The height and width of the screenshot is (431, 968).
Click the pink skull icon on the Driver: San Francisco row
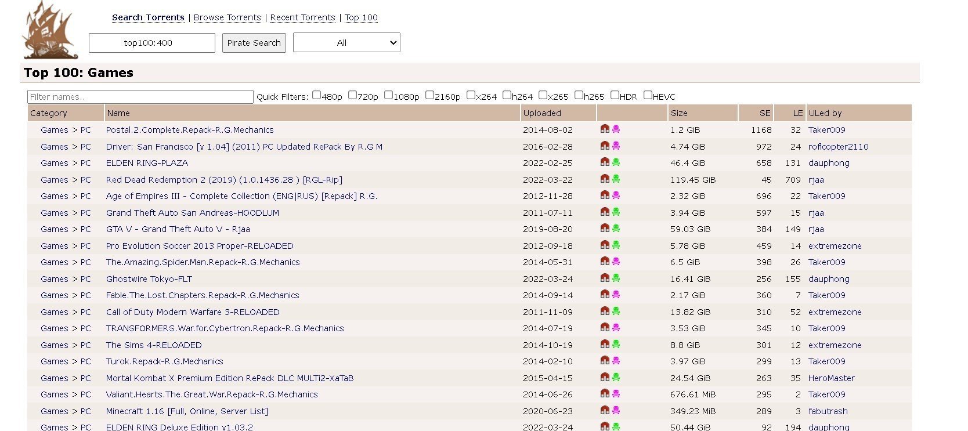[616, 146]
